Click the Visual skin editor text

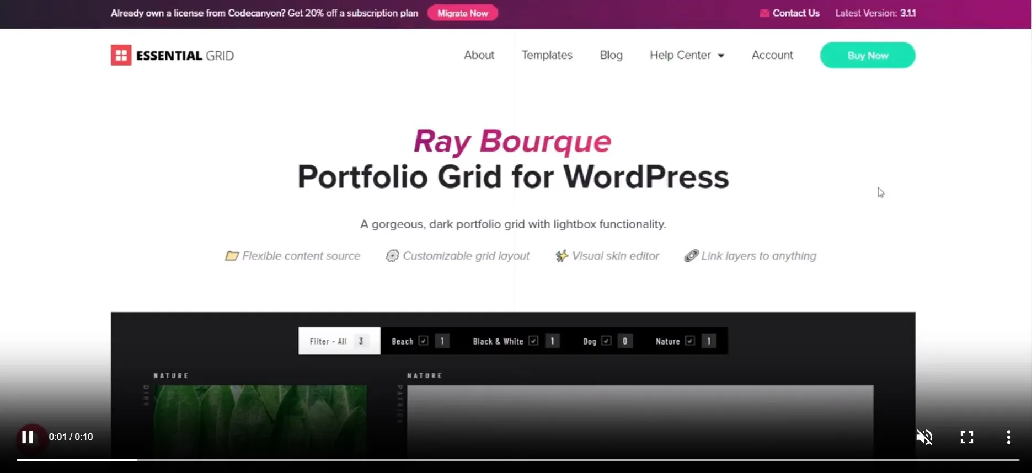[x=616, y=256]
